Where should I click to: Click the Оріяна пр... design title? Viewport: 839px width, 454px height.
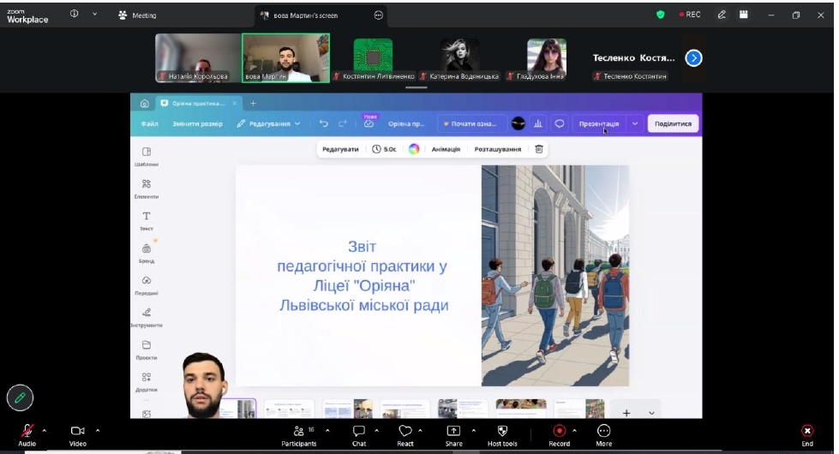(x=406, y=123)
